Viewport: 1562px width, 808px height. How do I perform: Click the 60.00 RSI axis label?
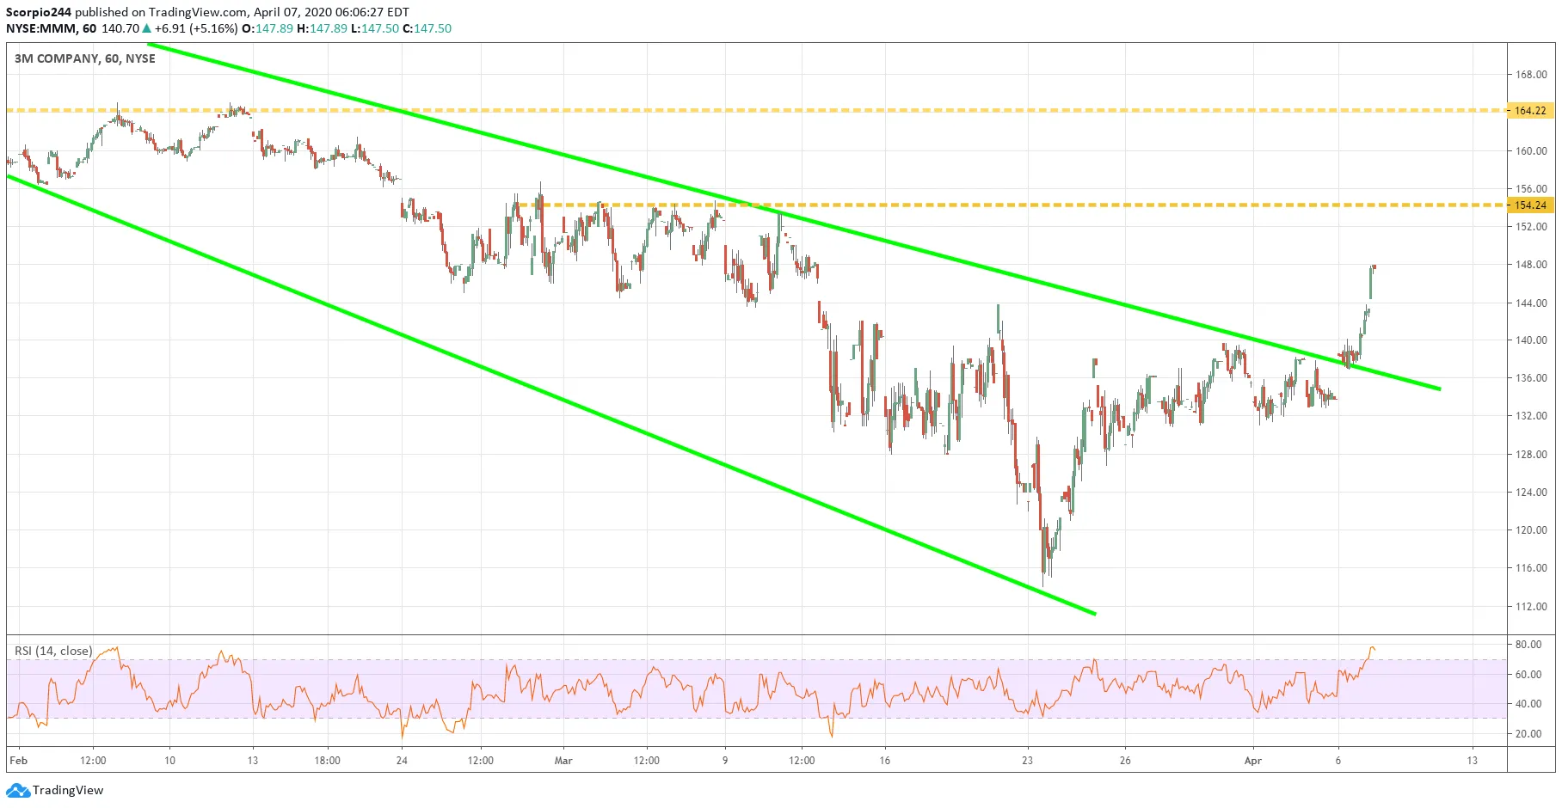point(1528,675)
